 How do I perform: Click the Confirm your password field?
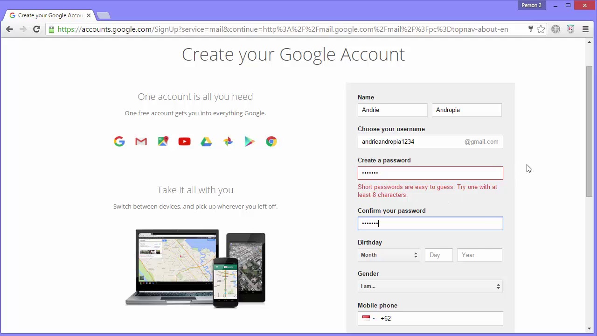(430, 223)
